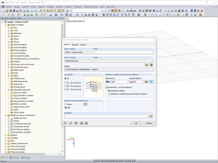Screen dimensions: 218x163
Task: Click the red X delete selection icon
Action: pos(176,11)
